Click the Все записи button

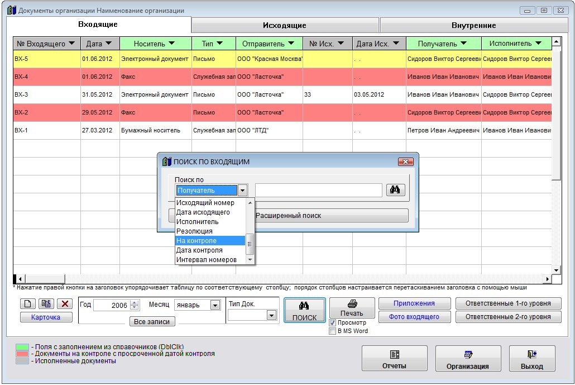tap(152, 322)
